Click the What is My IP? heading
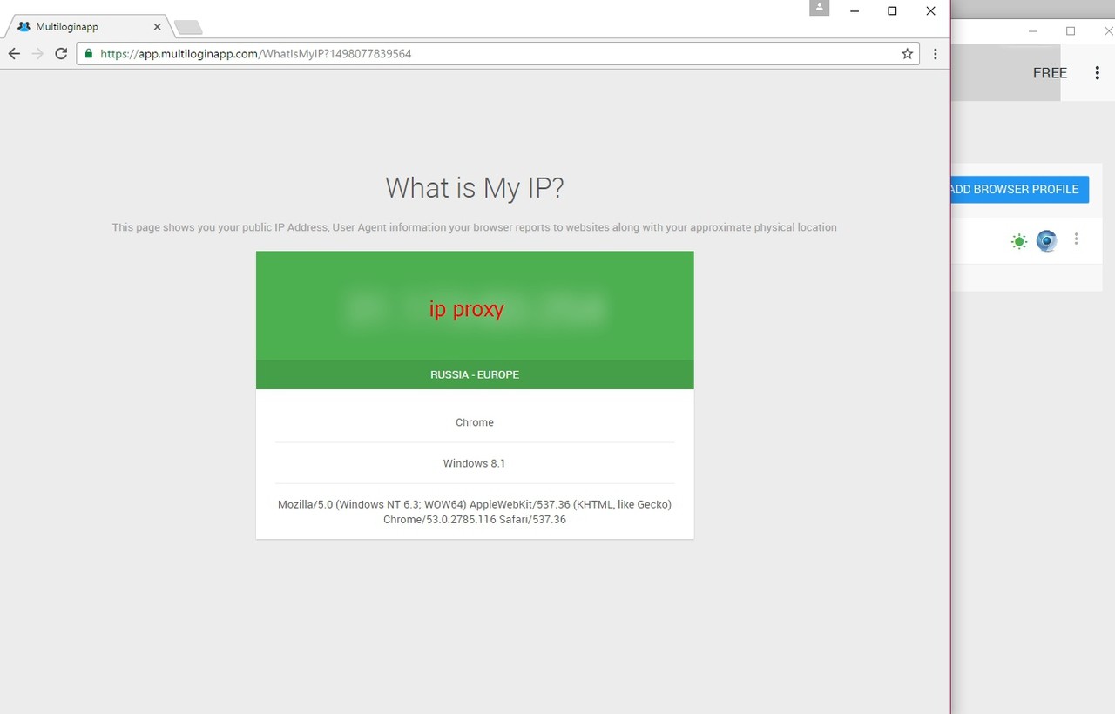Screen dimensions: 1115x714 pos(475,188)
